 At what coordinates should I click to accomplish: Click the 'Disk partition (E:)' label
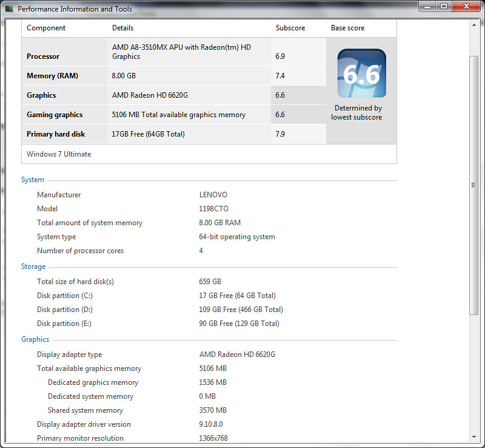[64, 324]
